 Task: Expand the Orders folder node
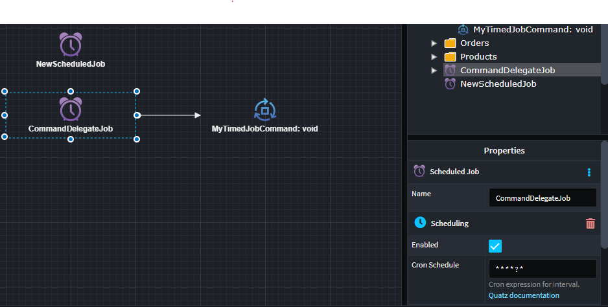coord(434,43)
